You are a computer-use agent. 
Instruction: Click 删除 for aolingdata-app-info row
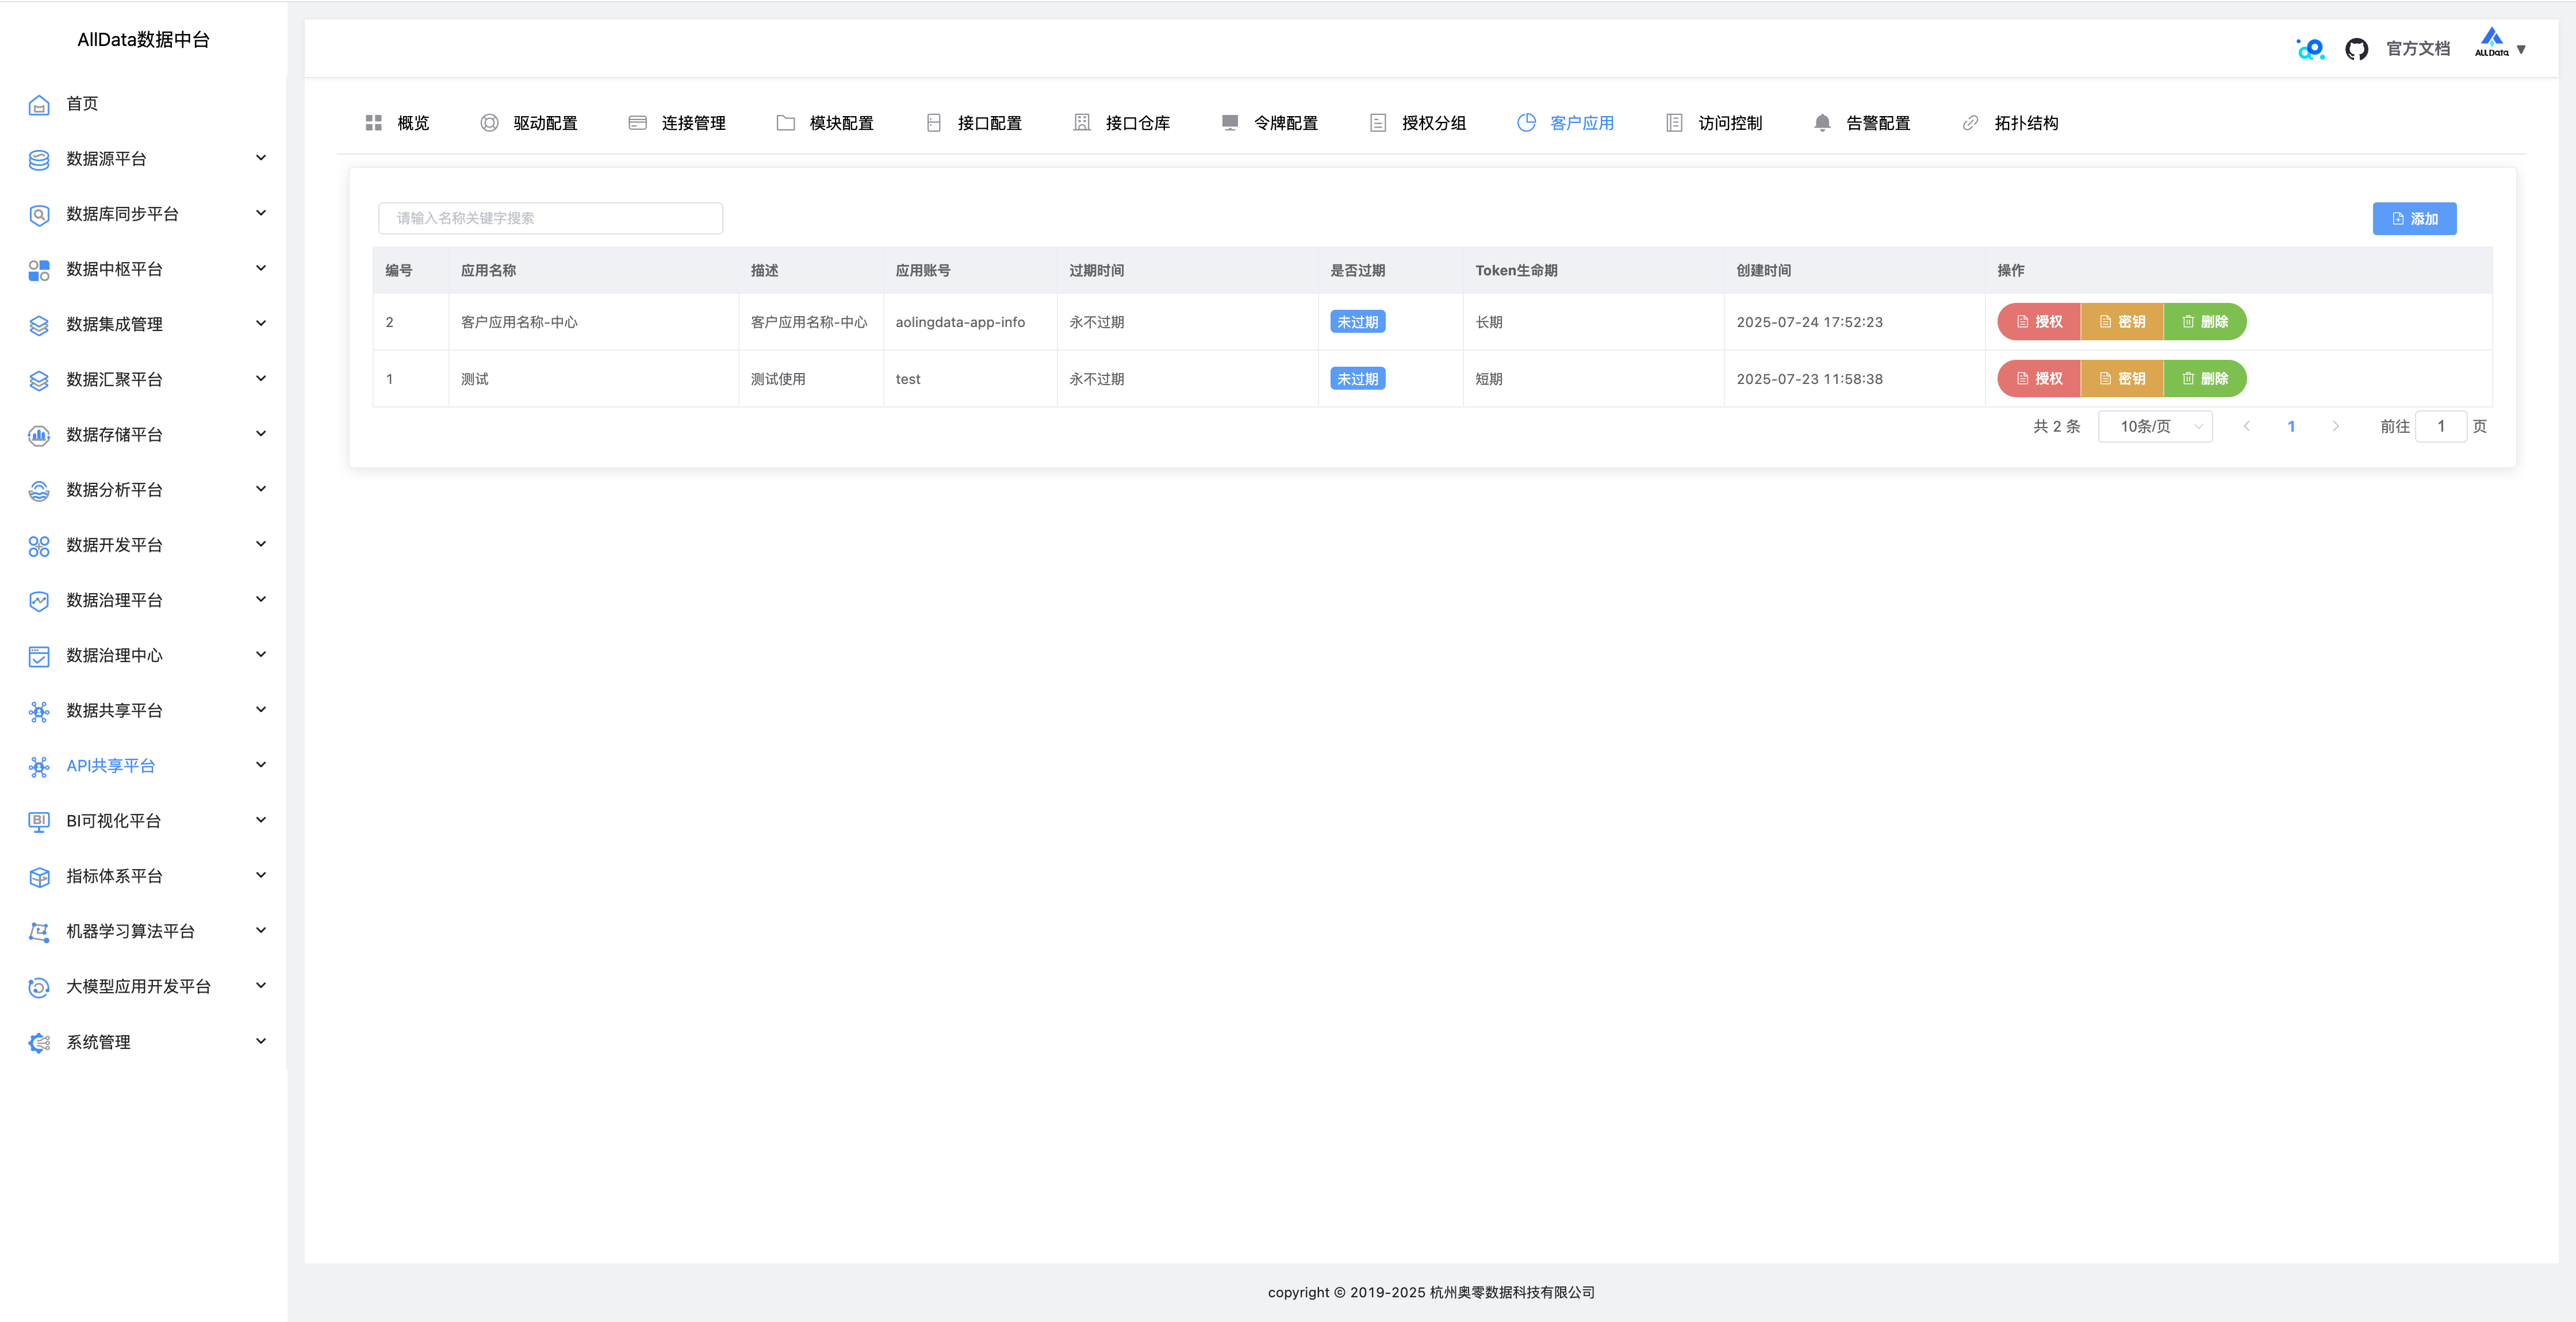pyautogui.click(x=2205, y=322)
